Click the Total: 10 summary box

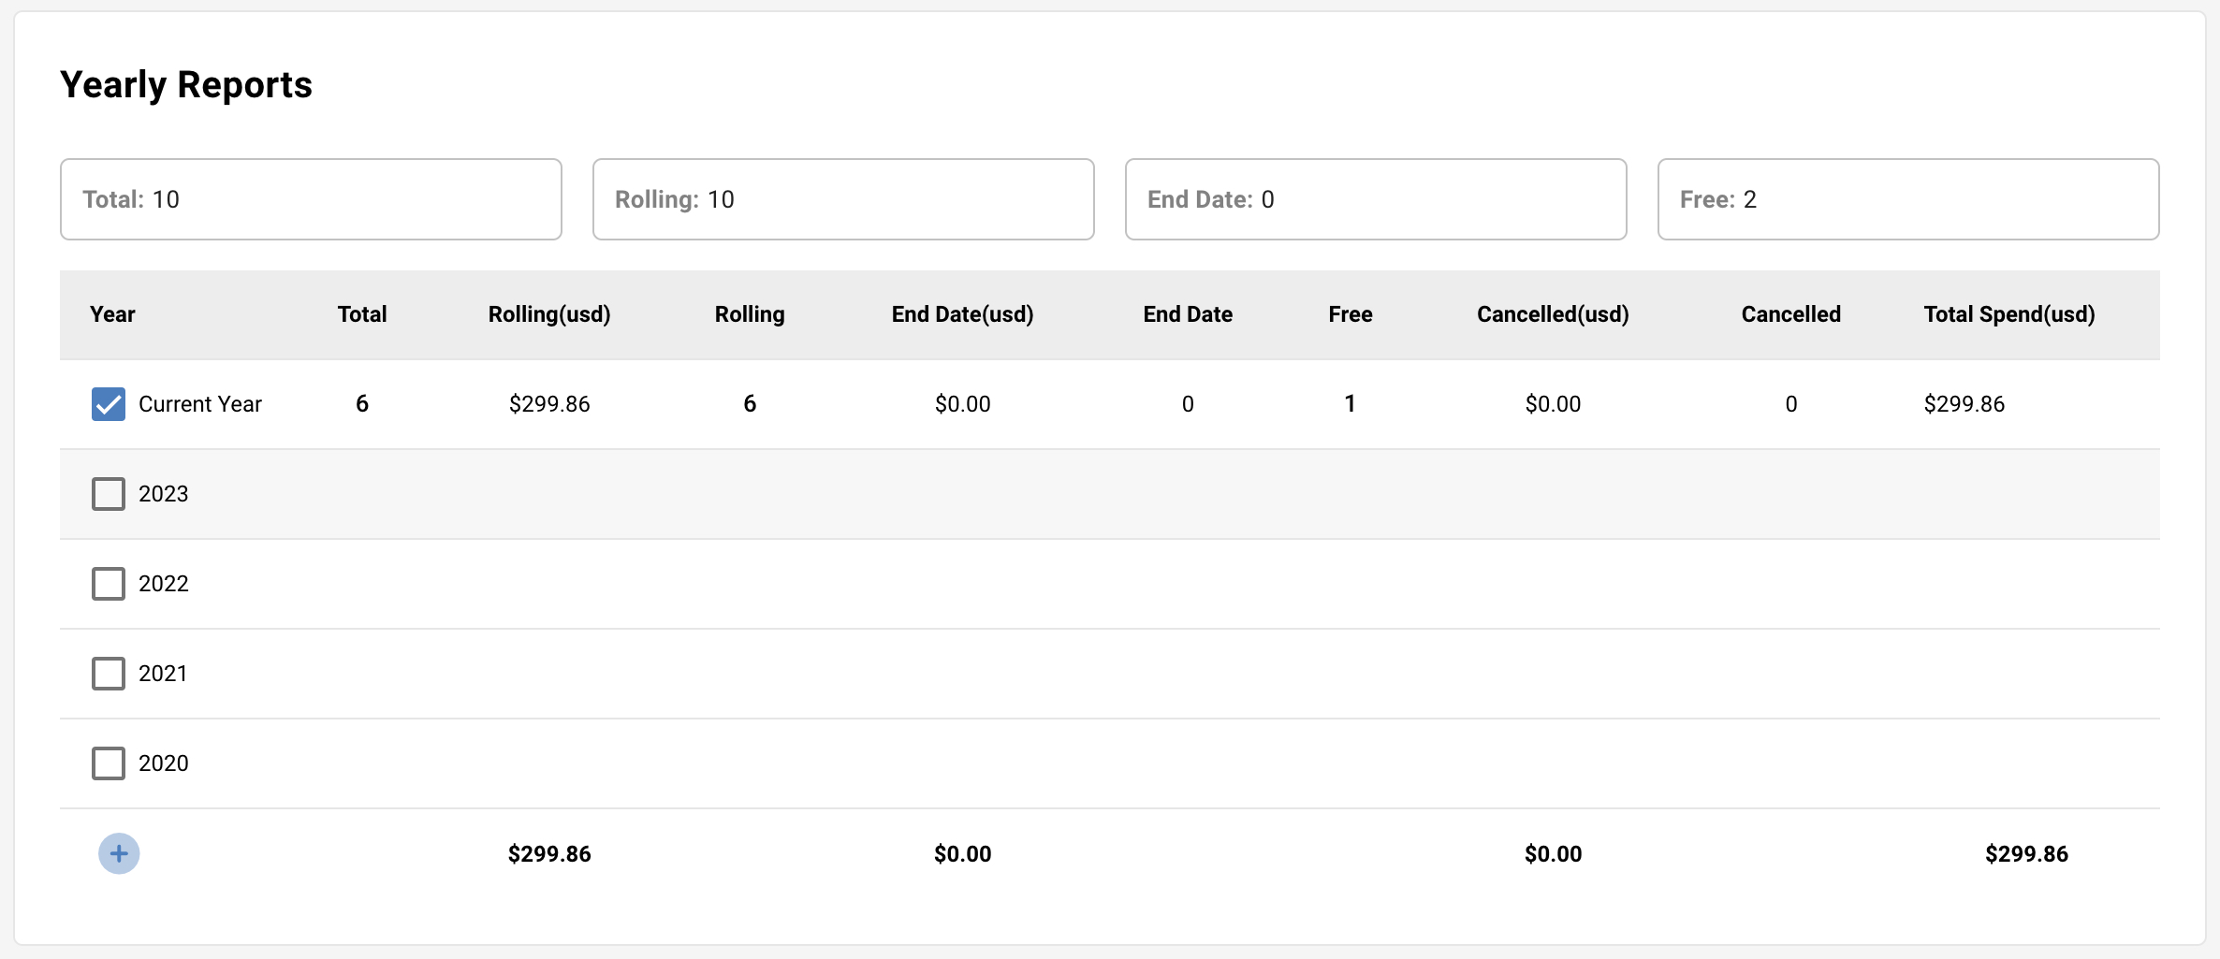pos(311,199)
